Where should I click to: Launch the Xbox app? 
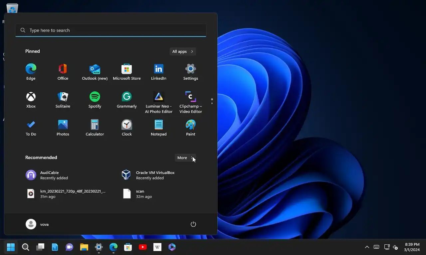[31, 100]
